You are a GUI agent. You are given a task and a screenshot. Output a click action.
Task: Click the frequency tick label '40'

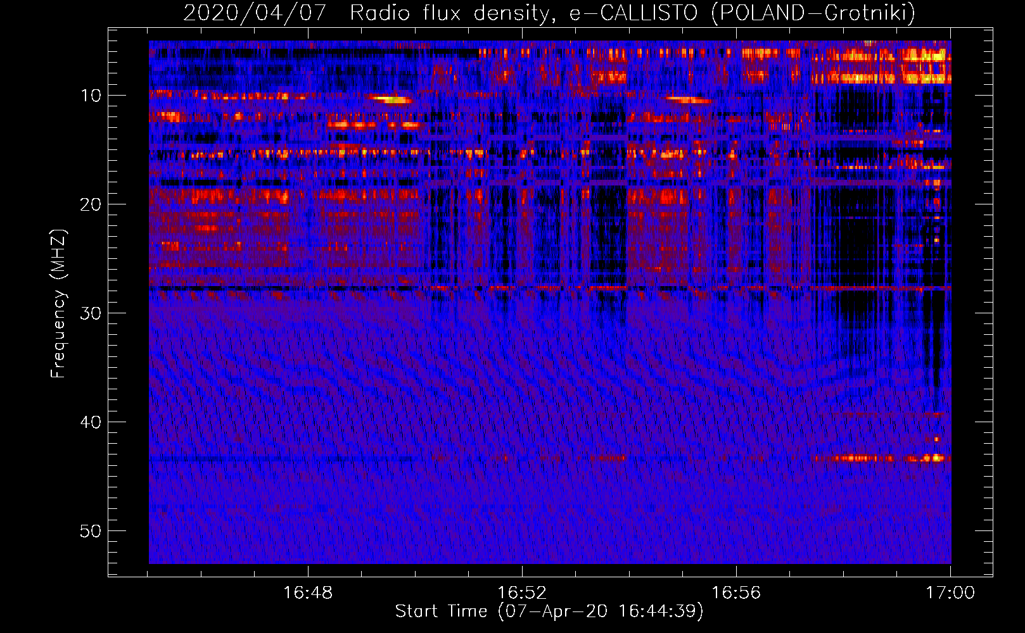tap(91, 422)
